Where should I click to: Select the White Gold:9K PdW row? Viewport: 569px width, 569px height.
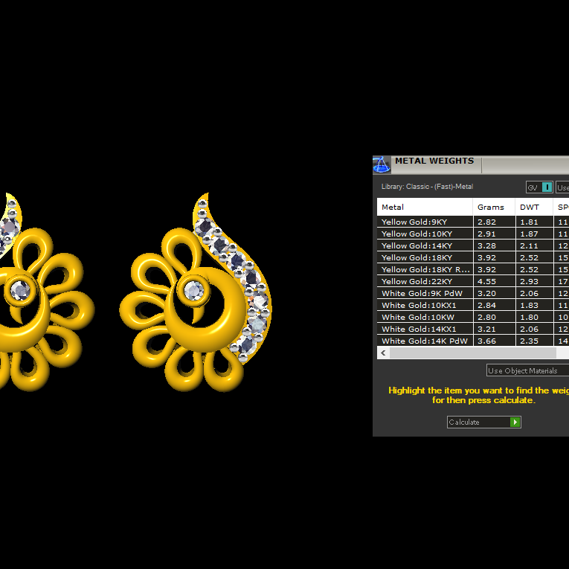pyautogui.click(x=473, y=293)
